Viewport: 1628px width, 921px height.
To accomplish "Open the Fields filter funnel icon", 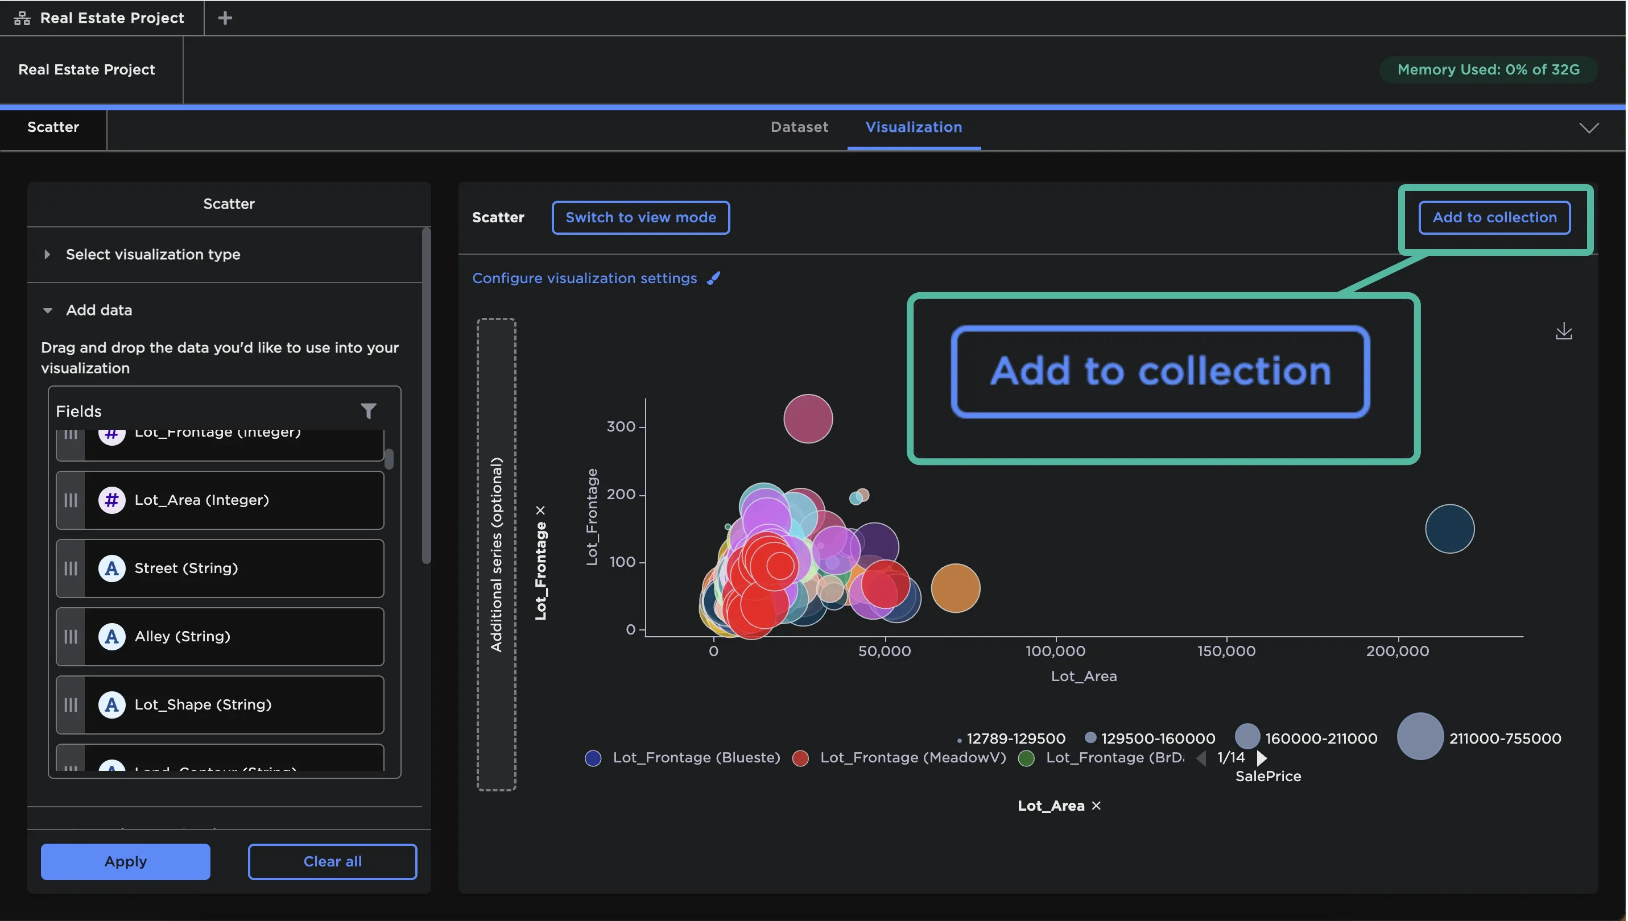I will pyautogui.click(x=368, y=411).
